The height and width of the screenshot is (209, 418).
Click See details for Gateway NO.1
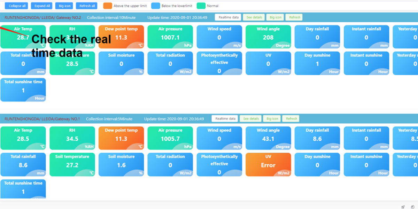pyautogui.click(x=251, y=119)
